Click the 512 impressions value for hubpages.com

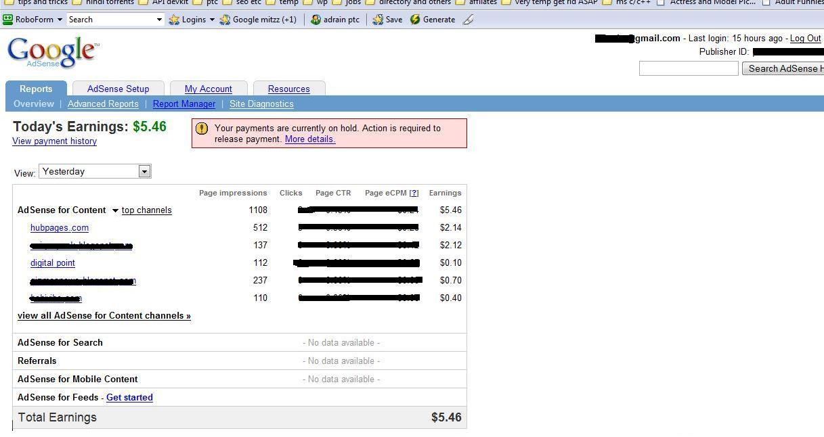[x=260, y=228]
